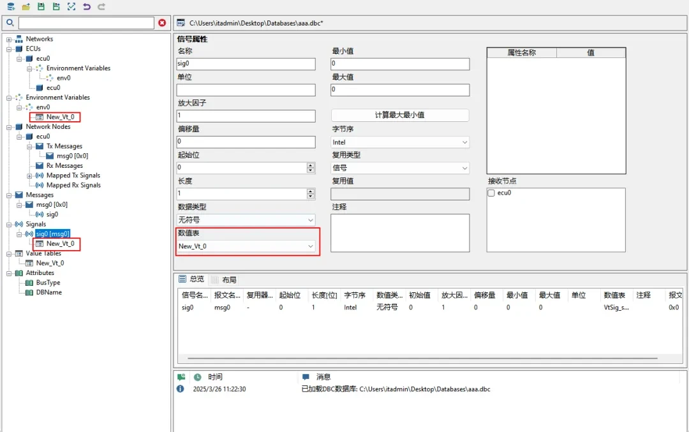Click the save-as toolbar icon
The image size is (689, 432).
(x=56, y=6)
